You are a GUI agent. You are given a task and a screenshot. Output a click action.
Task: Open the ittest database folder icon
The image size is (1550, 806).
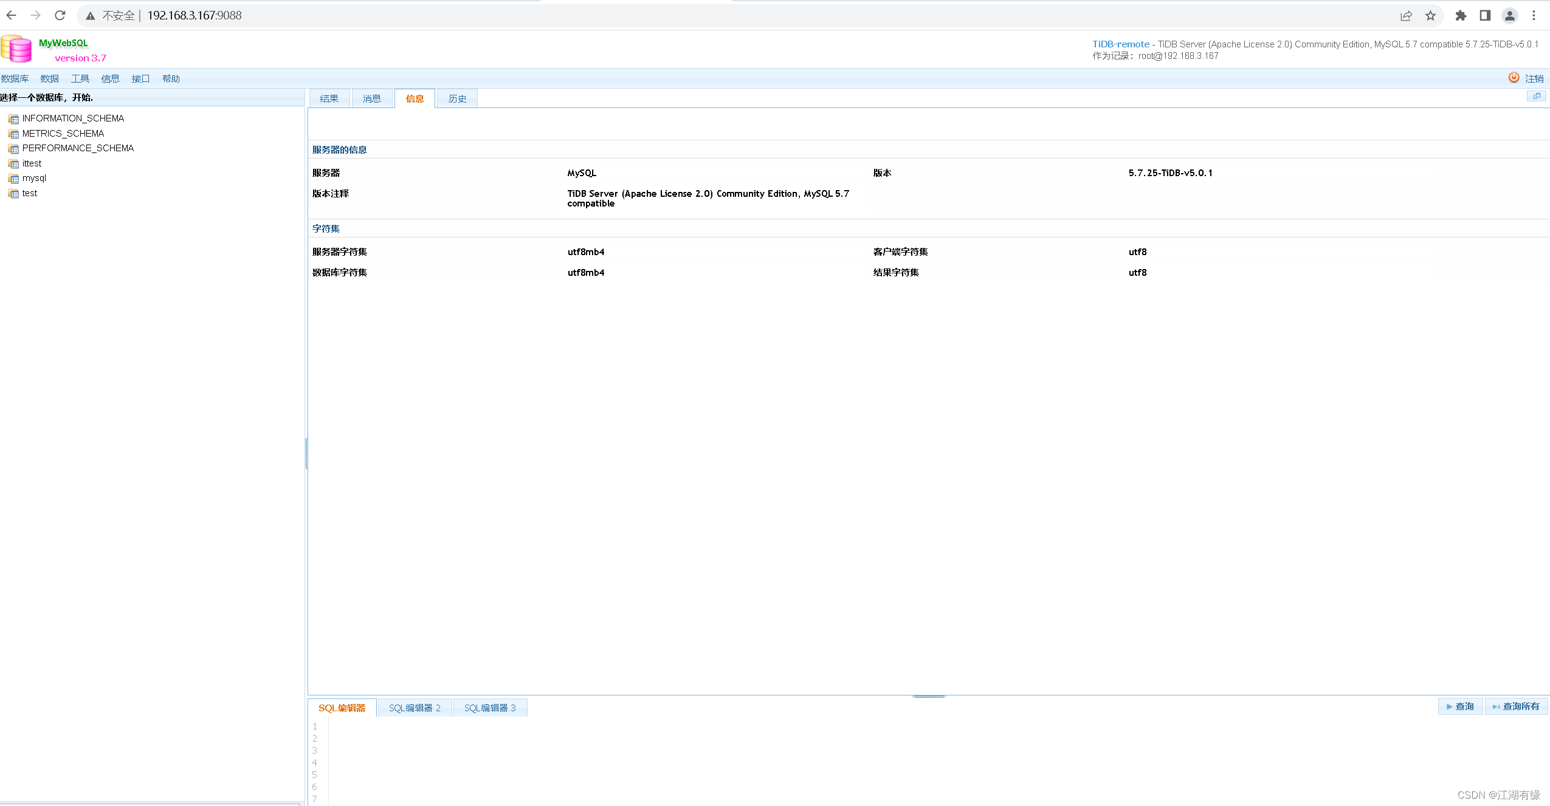click(x=13, y=163)
